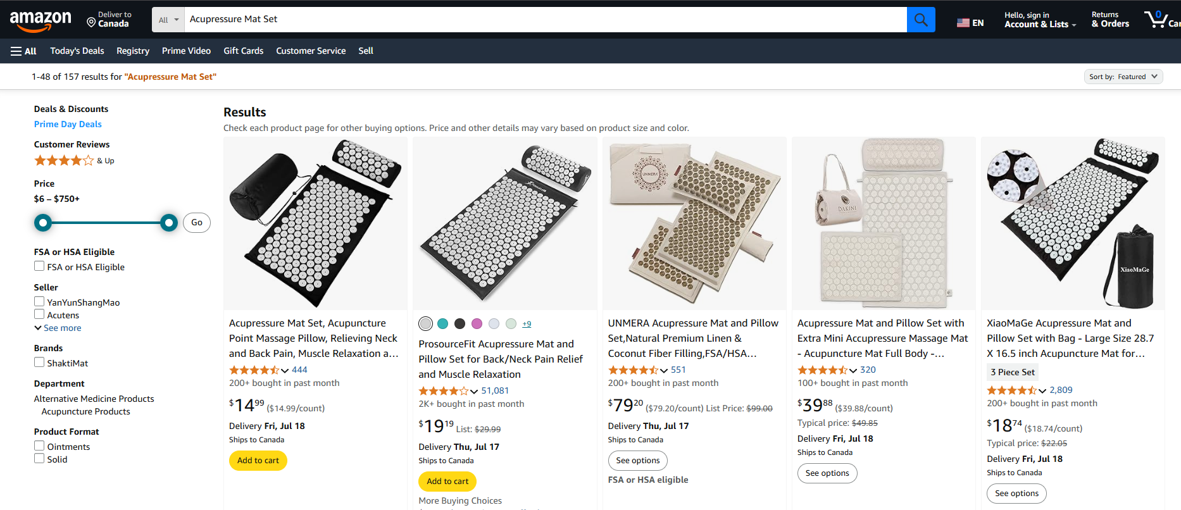Select the teal color swatch for ProsourceFit mat
Viewport: 1181px width, 510px height.
coord(443,324)
